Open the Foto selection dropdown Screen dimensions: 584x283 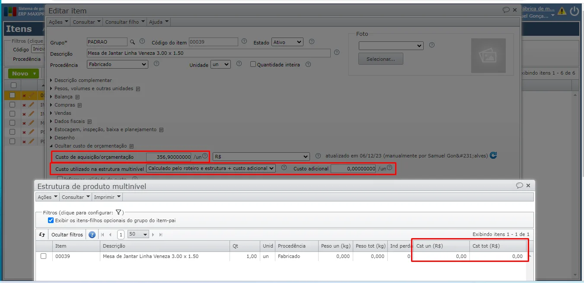391,45
